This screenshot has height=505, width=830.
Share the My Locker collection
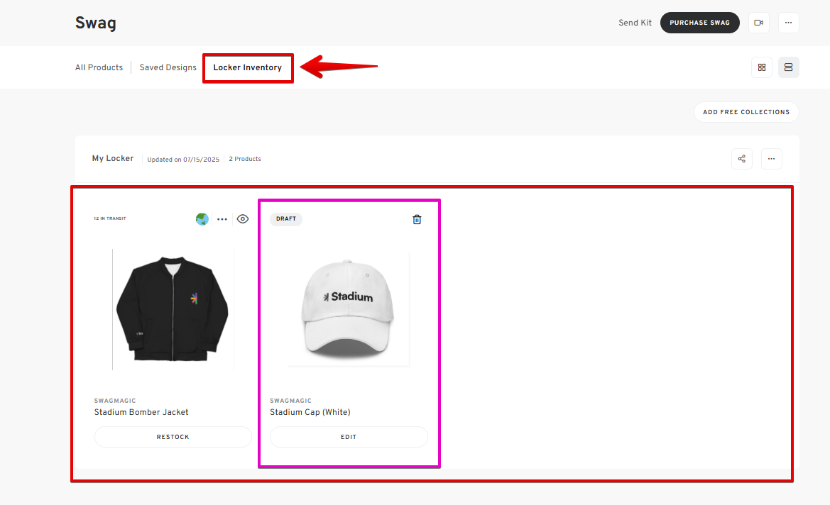coord(742,159)
